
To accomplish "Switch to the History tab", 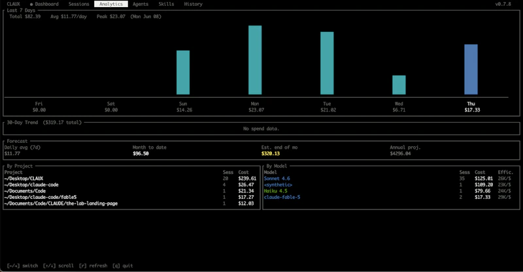I will click(x=193, y=4).
